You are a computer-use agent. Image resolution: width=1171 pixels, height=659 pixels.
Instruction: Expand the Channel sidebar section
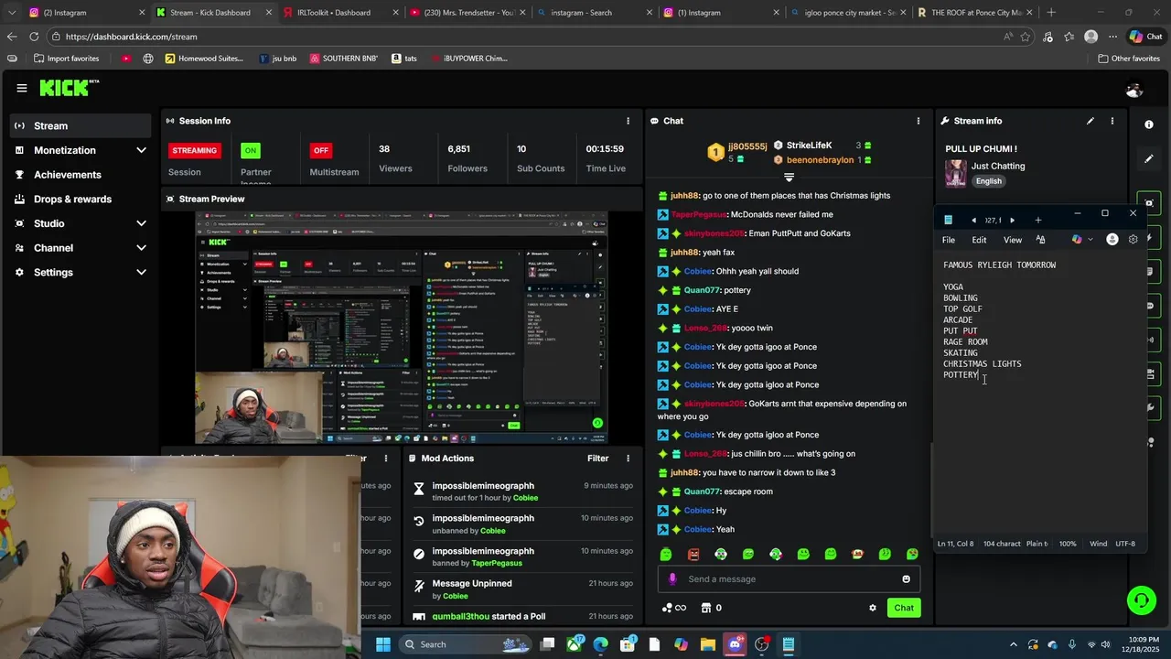[x=141, y=248]
